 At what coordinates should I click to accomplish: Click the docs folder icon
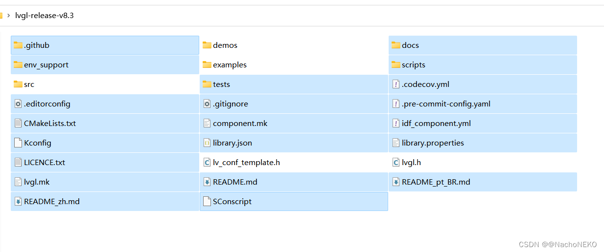coord(396,45)
